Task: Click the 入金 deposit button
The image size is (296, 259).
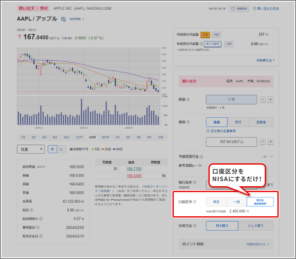Action: click(205, 35)
